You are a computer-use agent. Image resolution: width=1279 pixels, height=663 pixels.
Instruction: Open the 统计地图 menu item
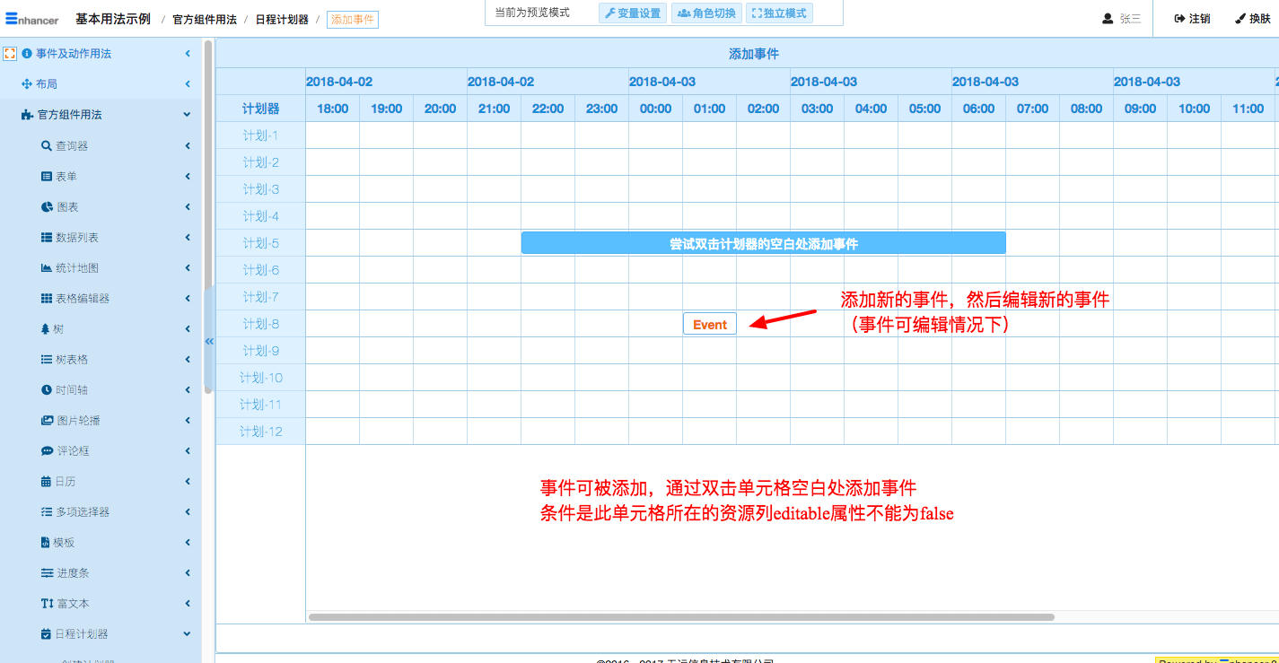pyautogui.click(x=77, y=268)
